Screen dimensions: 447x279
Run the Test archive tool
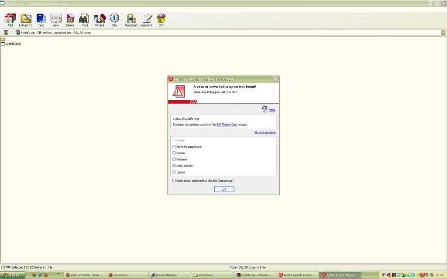coord(41,20)
